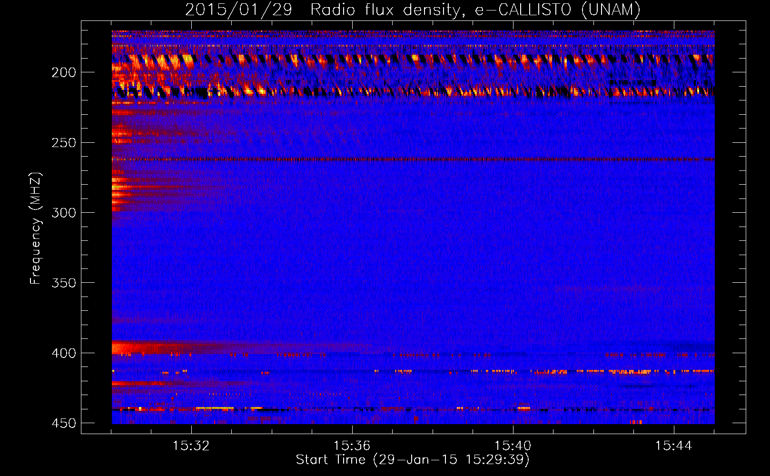Click the plot title '2015/01/29 Radio flux density'
The image size is (770, 476).
[x=413, y=10]
